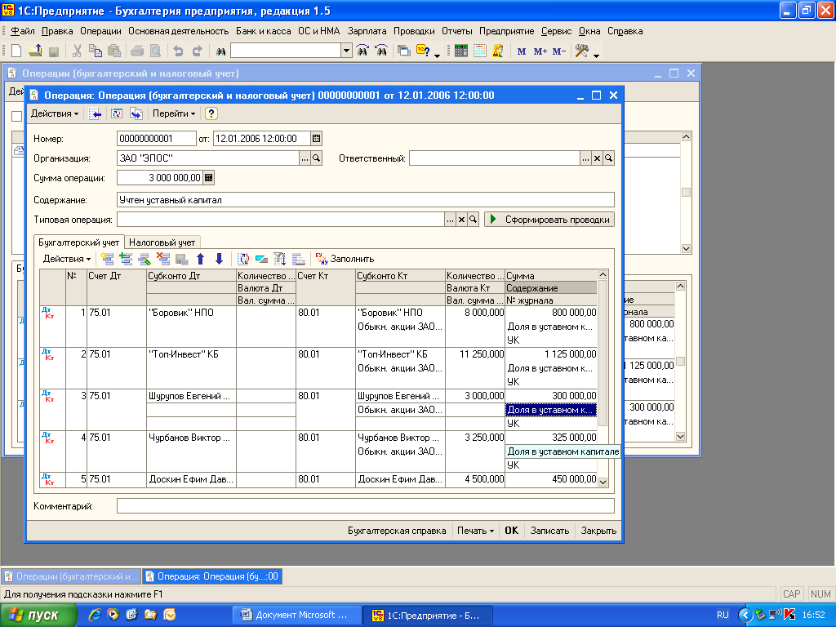Click RU language indicator in system tray

click(x=723, y=615)
